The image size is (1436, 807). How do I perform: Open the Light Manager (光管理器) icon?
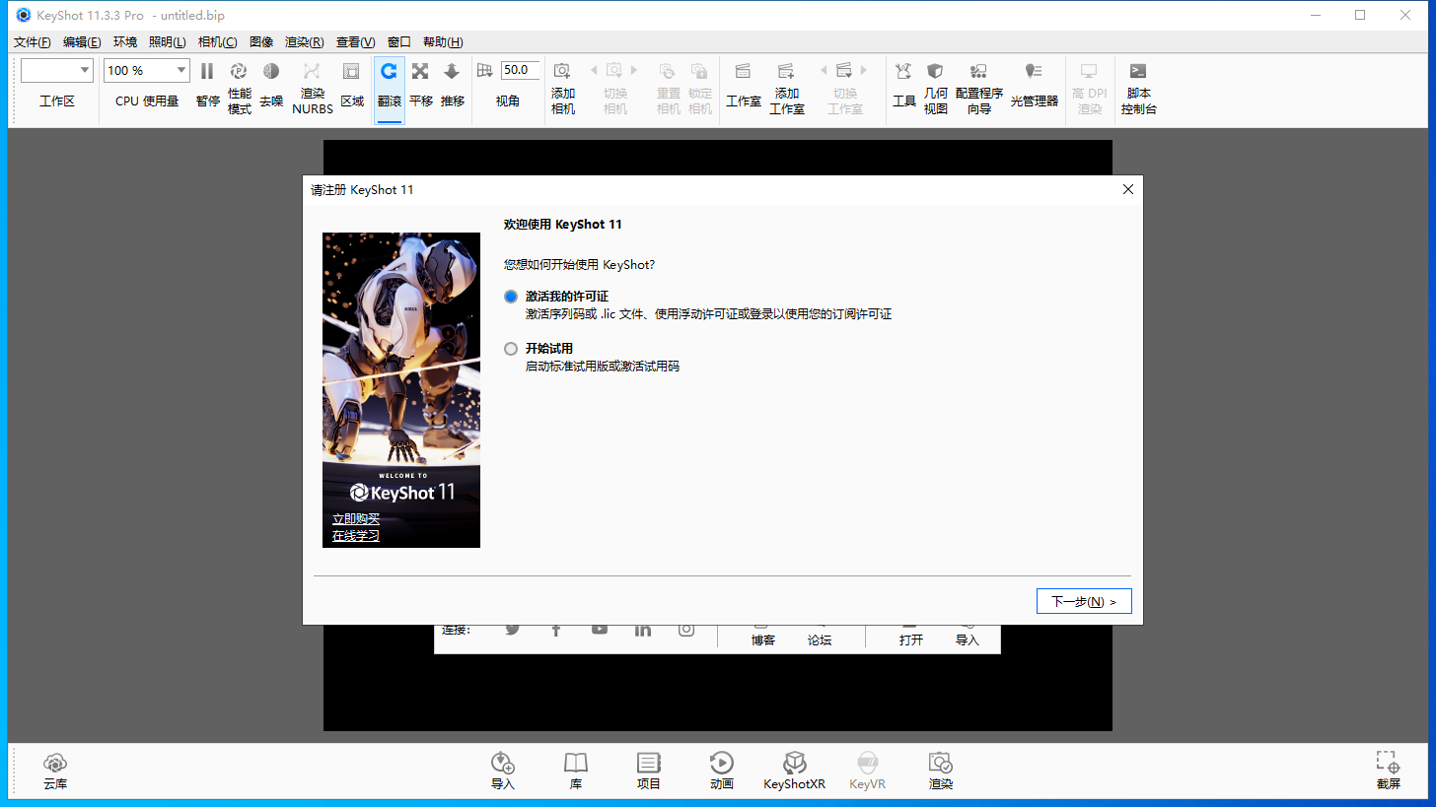[x=1034, y=71]
